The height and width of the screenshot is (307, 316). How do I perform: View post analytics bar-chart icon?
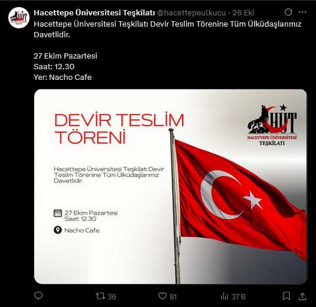point(224,296)
